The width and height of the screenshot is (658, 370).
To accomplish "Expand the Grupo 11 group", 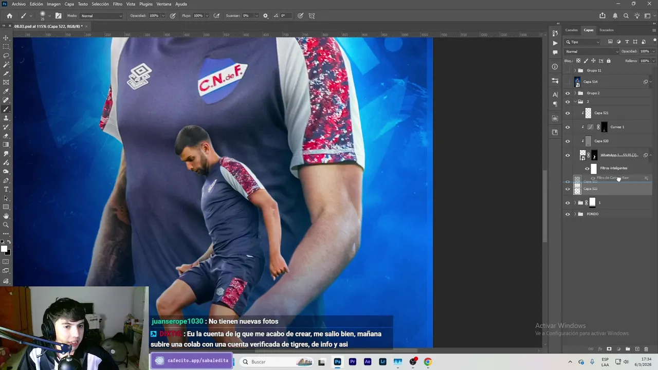I will tap(575, 70).
